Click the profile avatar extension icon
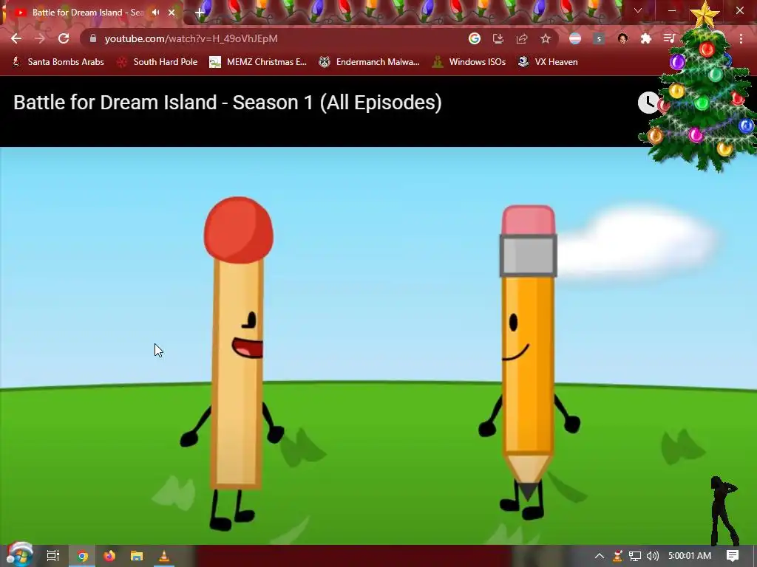The height and width of the screenshot is (567, 757). tap(622, 38)
